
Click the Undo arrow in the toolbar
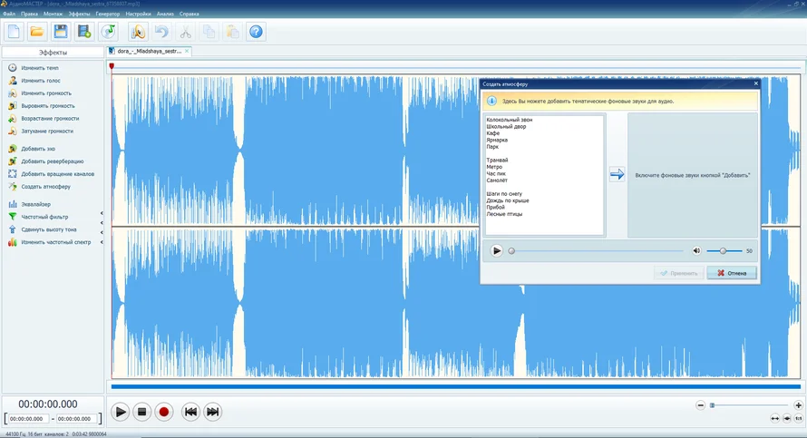(161, 32)
